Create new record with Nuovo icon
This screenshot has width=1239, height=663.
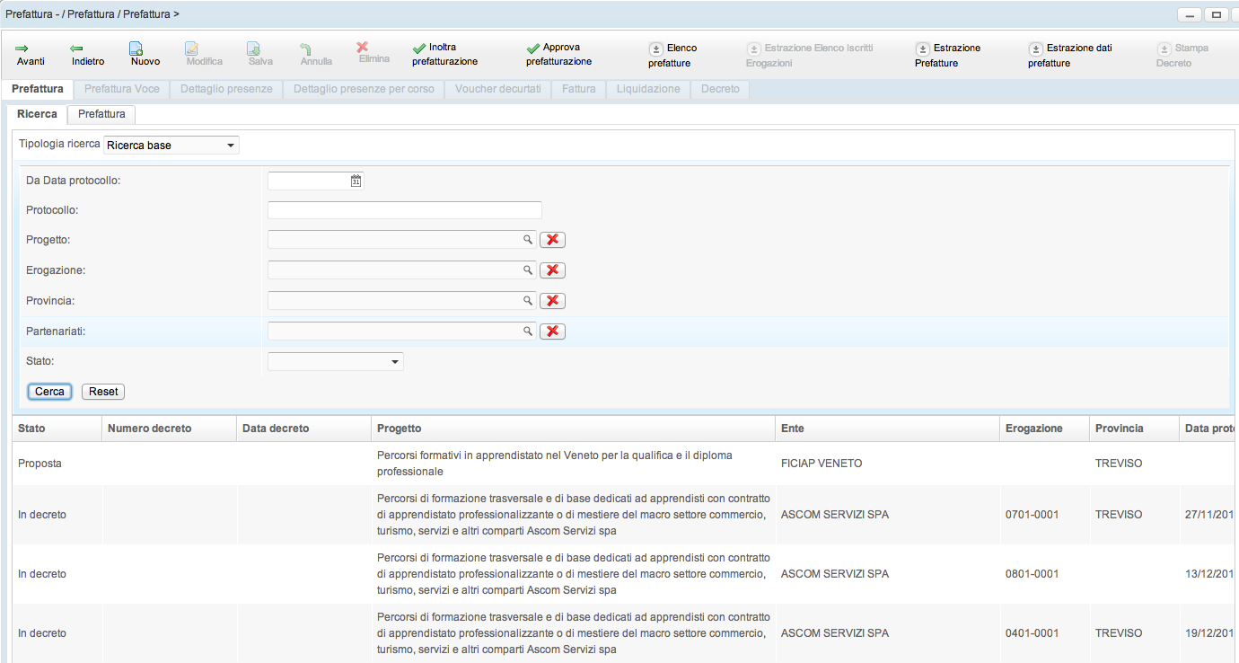pos(136,49)
